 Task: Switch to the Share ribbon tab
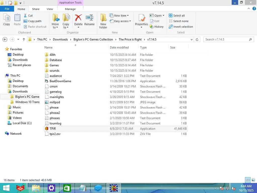click(x=36, y=9)
